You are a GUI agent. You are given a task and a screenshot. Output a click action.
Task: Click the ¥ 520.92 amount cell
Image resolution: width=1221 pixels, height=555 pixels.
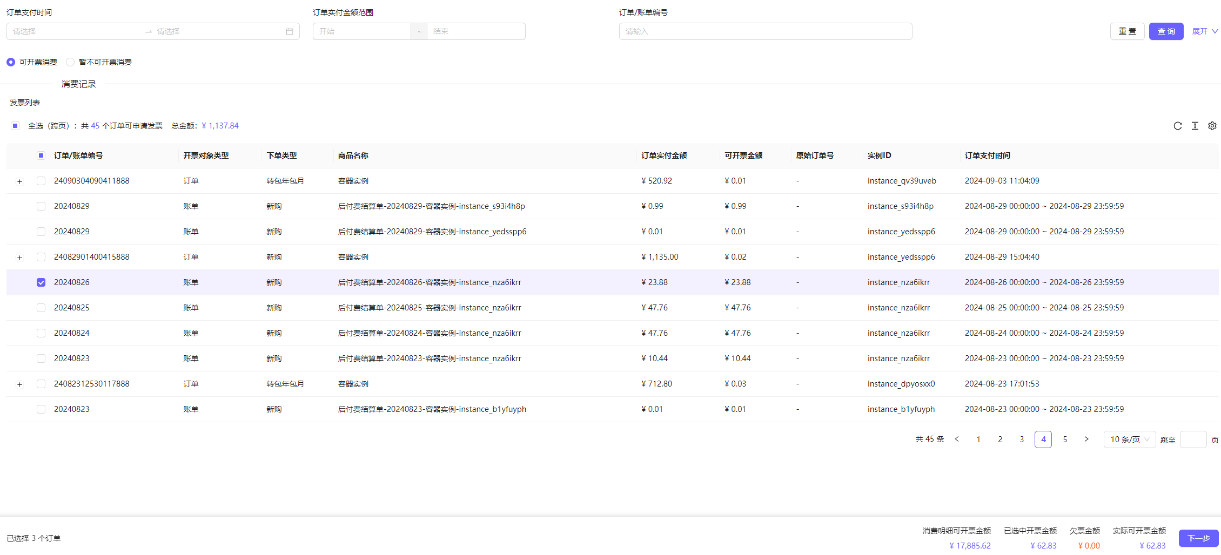pyautogui.click(x=656, y=181)
